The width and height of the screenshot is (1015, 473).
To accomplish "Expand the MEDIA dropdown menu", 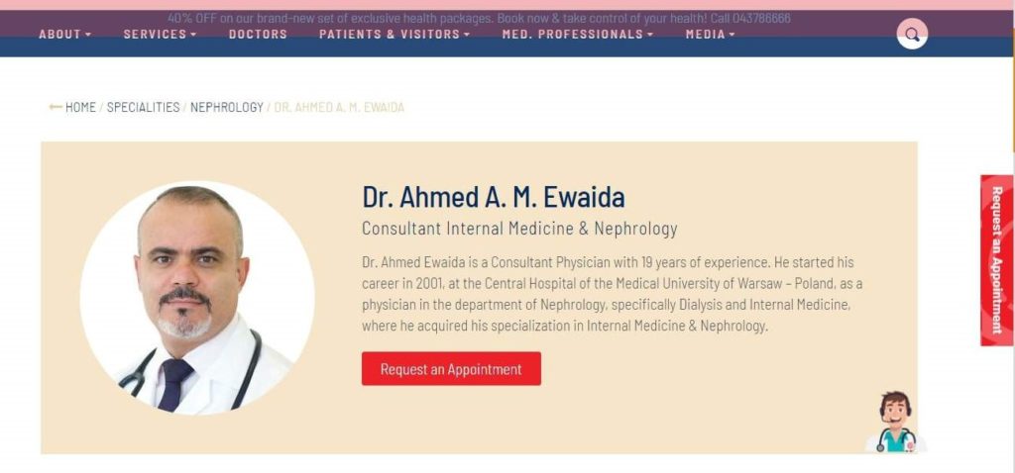I will (710, 35).
